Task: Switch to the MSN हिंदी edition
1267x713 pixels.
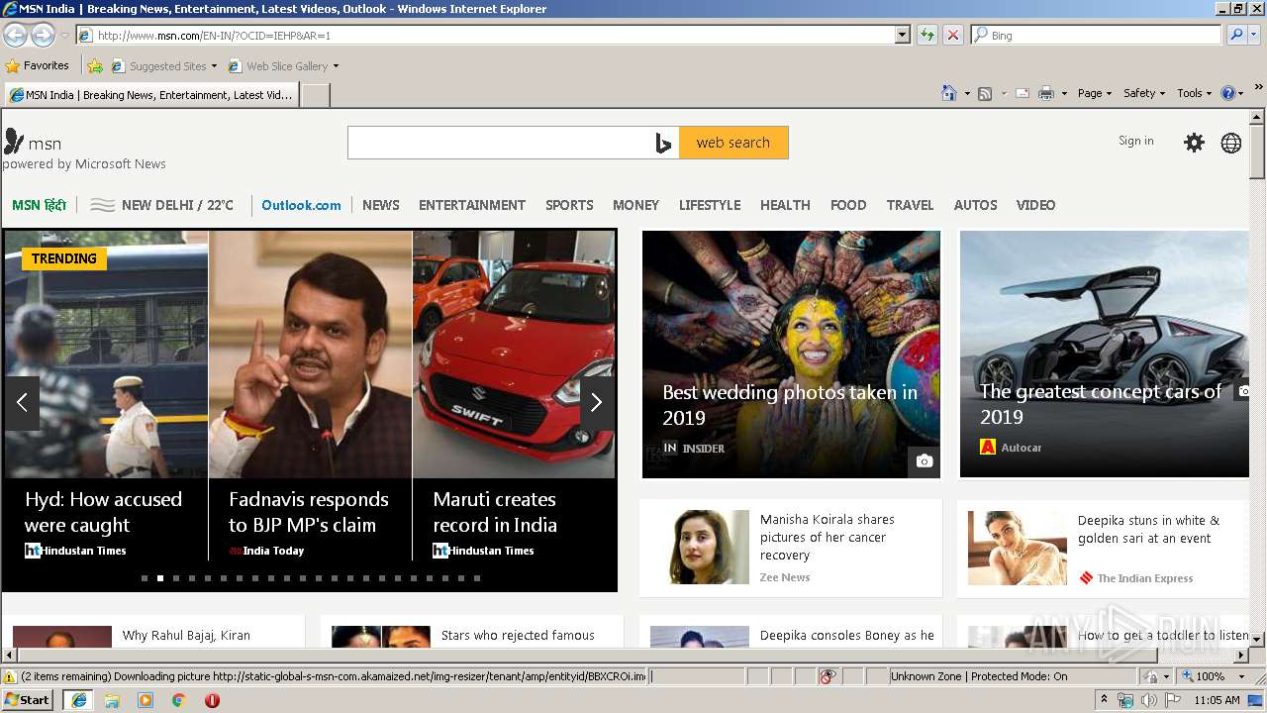Action: (39, 205)
